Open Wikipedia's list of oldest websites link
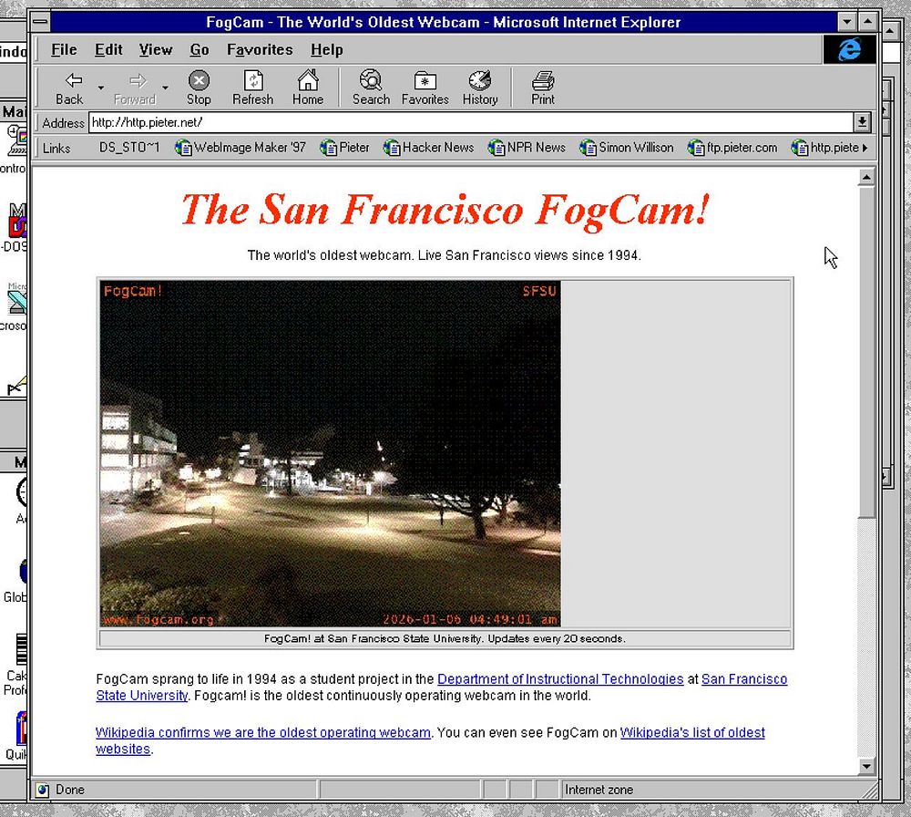The height and width of the screenshot is (817, 911). pyautogui.click(x=692, y=733)
